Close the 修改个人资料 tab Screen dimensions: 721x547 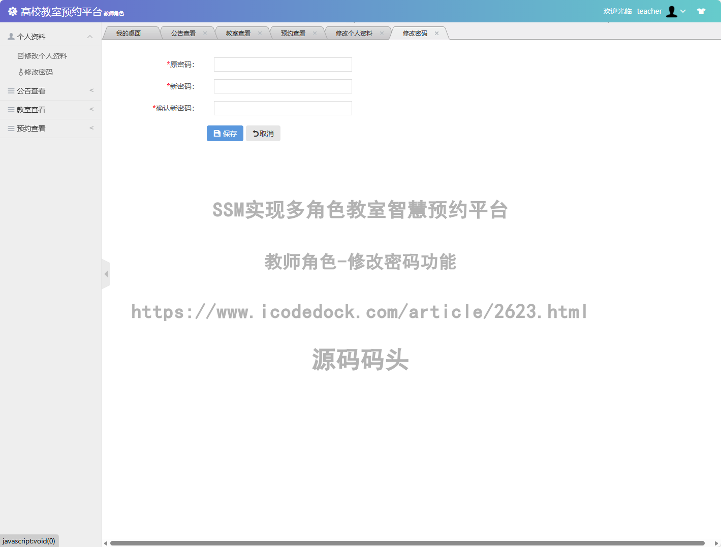click(382, 34)
